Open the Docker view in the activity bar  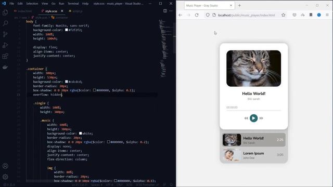pos(5,67)
